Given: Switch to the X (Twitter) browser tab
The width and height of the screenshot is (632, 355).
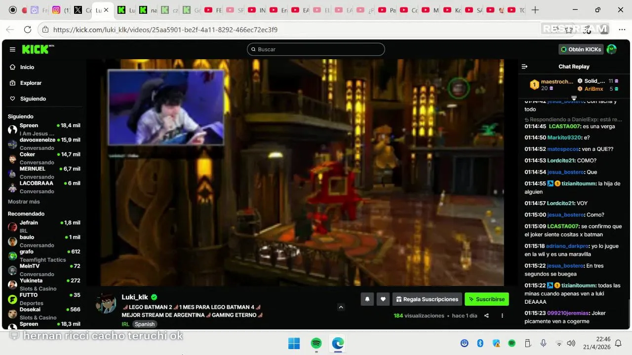Looking at the screenshot, I should tap(83, 10).
